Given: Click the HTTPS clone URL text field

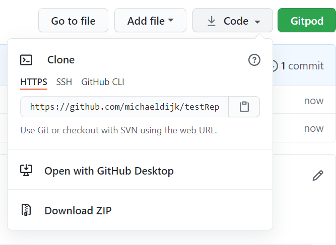Looking at the screenshot, I should [x=124, y=107].
